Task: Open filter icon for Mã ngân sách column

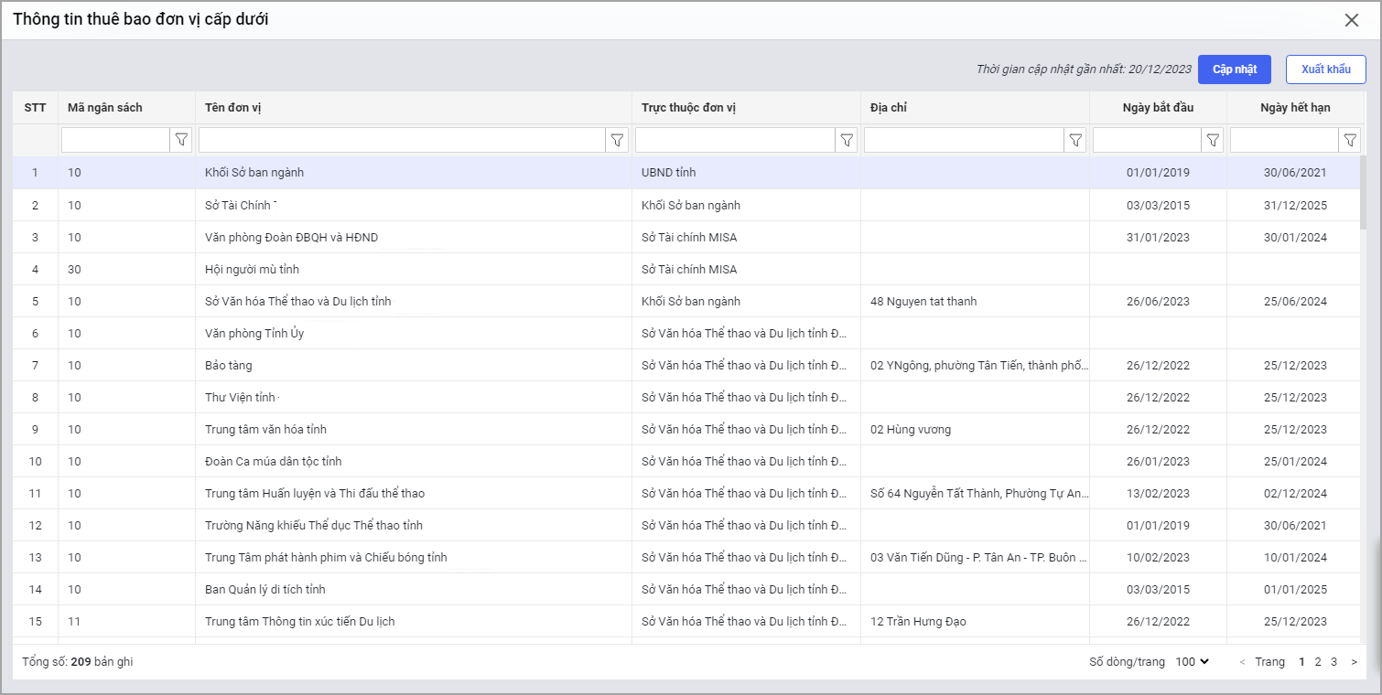Action: coord(181,140)
